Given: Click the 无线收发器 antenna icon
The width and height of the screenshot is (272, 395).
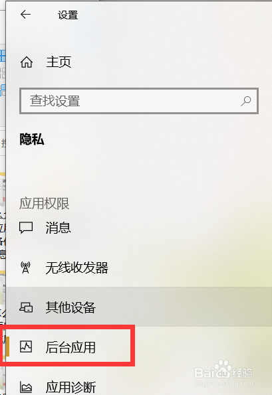Looking at the screenshot, I should 25,268.
